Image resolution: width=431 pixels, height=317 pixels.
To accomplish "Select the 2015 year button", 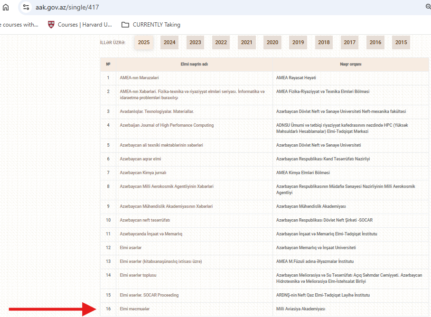I will tap(401, 42).
